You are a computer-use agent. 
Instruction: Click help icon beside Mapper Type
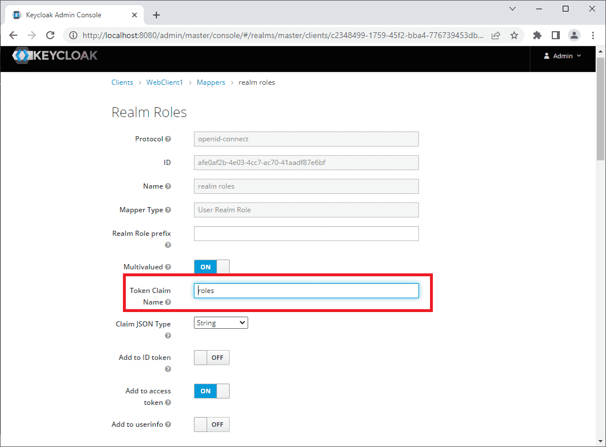tap(168, 210)
